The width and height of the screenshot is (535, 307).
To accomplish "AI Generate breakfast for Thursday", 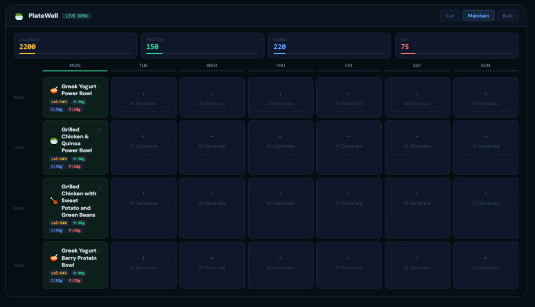I will coord(281,97).
